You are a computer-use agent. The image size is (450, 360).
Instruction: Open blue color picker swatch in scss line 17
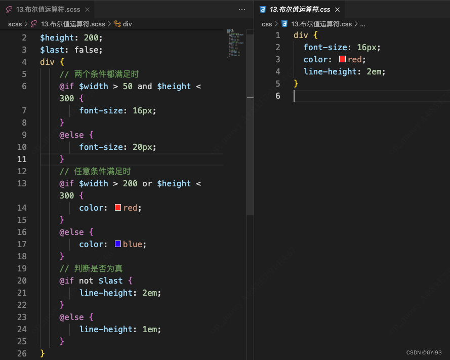117,244
